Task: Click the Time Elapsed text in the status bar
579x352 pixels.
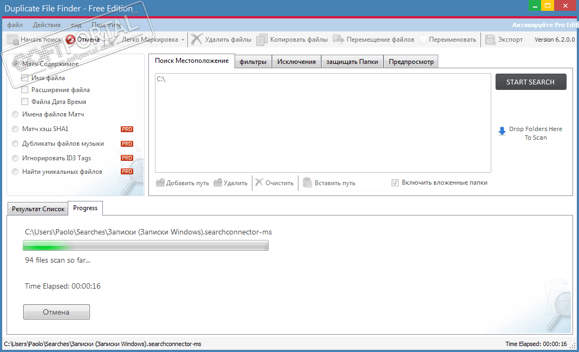Action: [536, 344]
